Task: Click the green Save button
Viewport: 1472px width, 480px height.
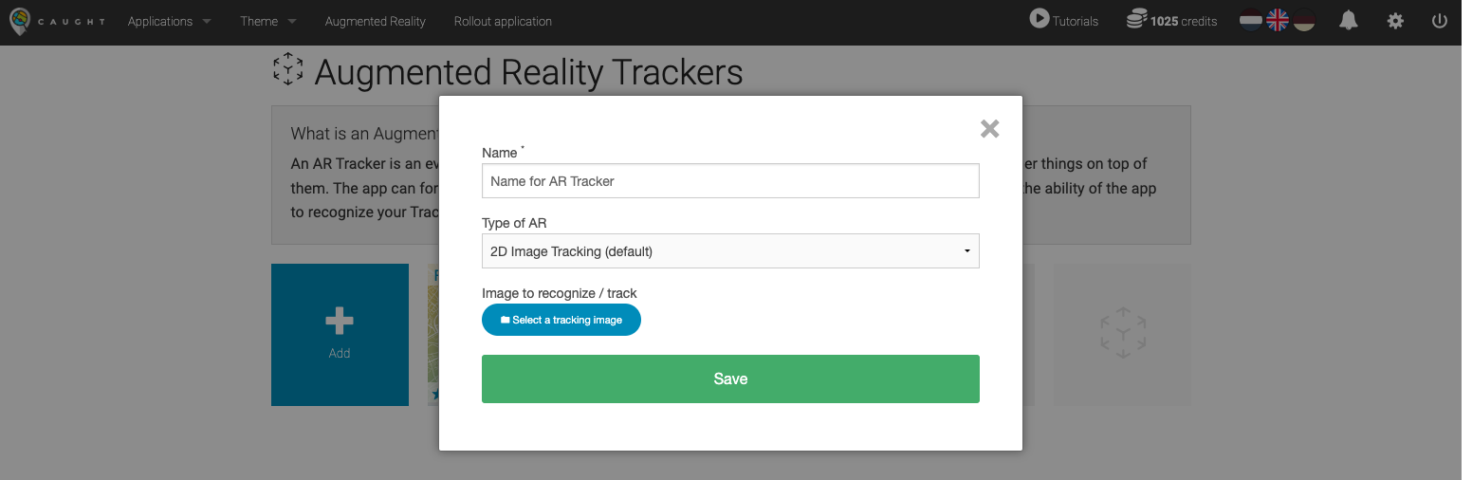Action: coord(730,378)
